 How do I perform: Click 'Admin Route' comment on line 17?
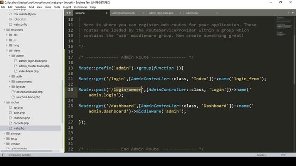click(135, 57)
